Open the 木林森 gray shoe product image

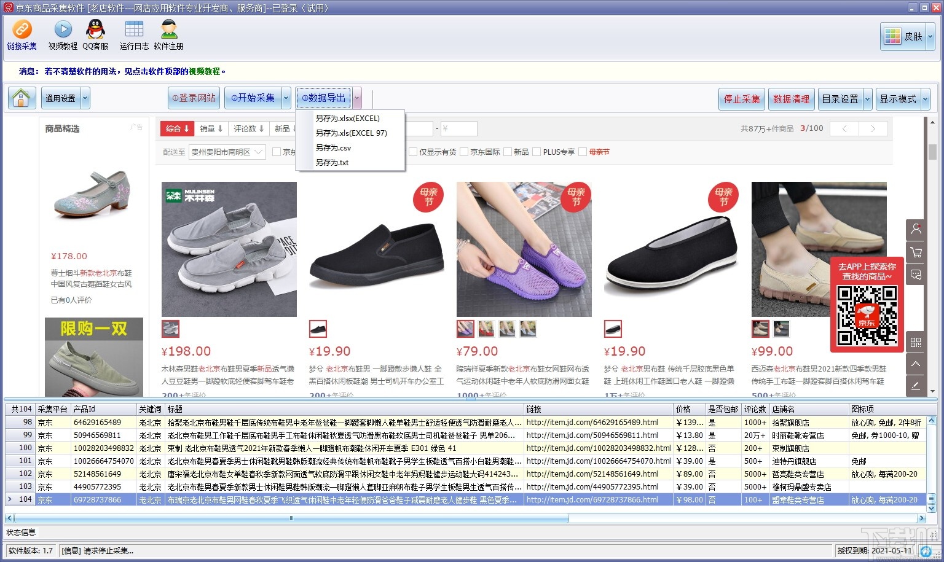click(229, 249)
